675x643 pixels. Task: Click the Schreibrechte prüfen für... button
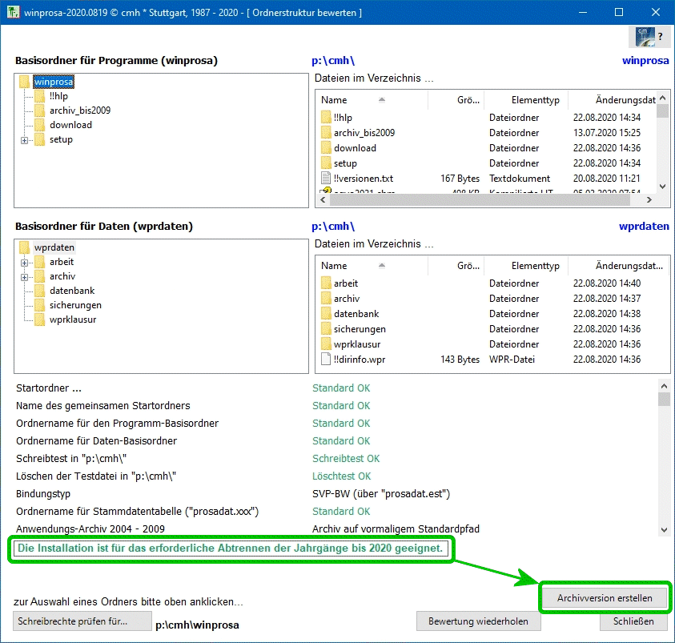[82, 621]
